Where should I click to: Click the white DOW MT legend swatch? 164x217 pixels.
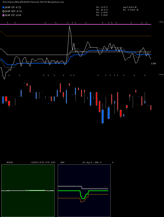click(x=4, y=12)
